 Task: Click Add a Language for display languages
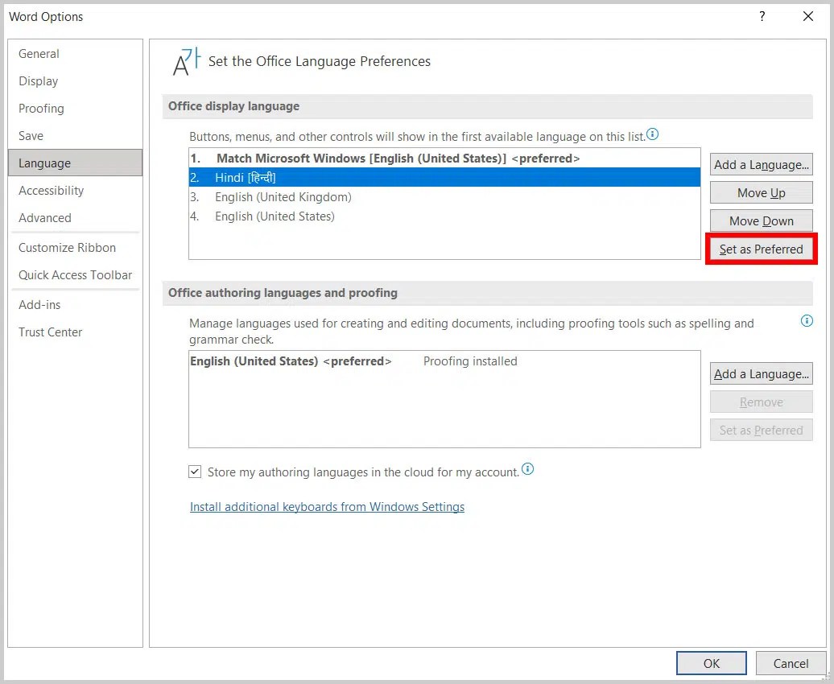(761, 164)
